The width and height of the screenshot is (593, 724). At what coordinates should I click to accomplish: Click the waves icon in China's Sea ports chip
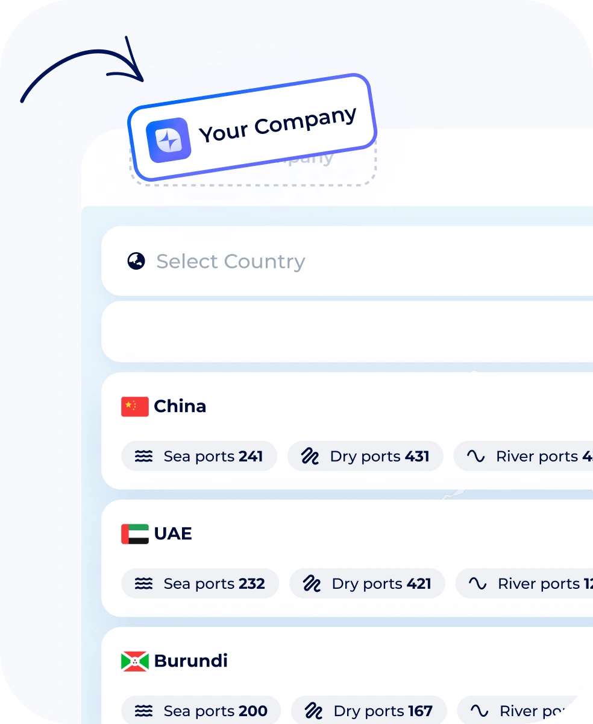143,457
